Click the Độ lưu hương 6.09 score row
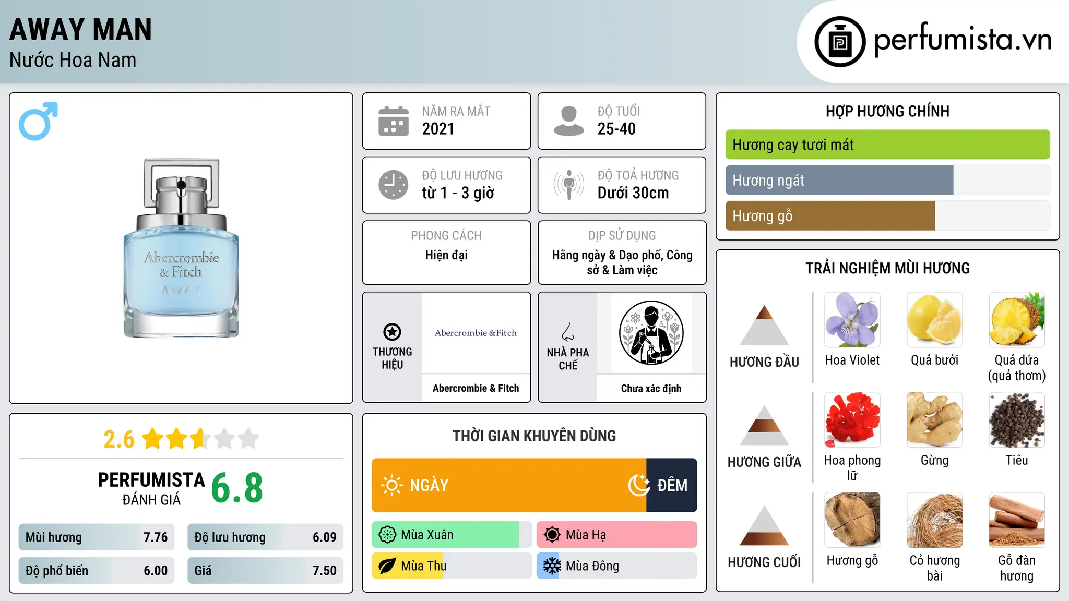 tap(265, 537)
